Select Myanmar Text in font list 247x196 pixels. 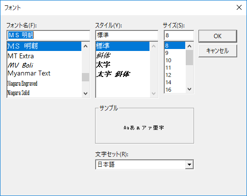pyautogui.click(x=44, y=73)
